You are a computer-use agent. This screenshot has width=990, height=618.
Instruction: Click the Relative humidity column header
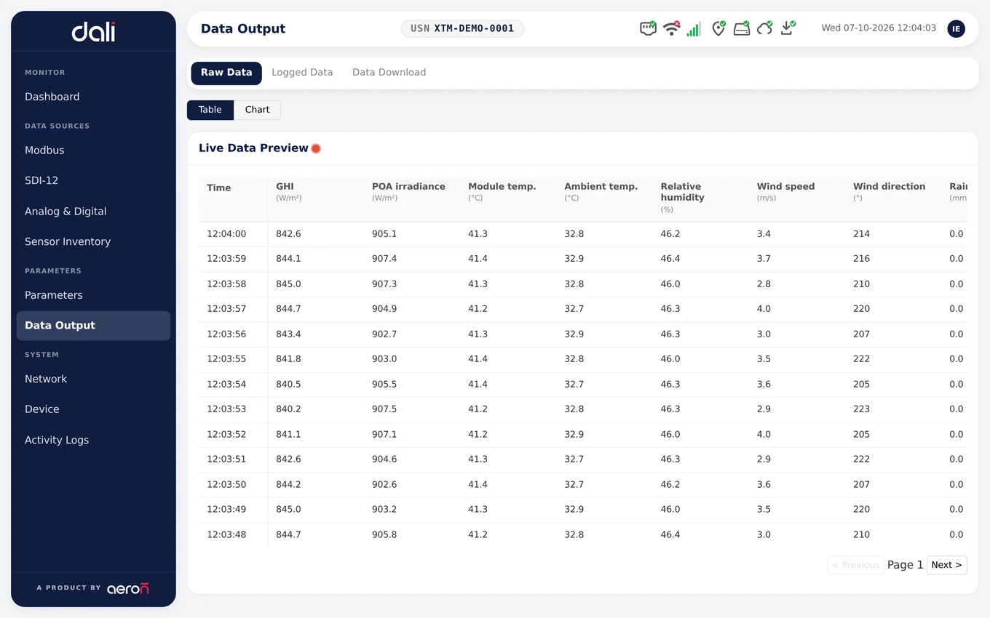tap(701, 198)
